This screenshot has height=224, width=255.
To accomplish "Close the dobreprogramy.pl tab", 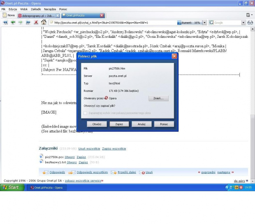I will pos(58,16).
